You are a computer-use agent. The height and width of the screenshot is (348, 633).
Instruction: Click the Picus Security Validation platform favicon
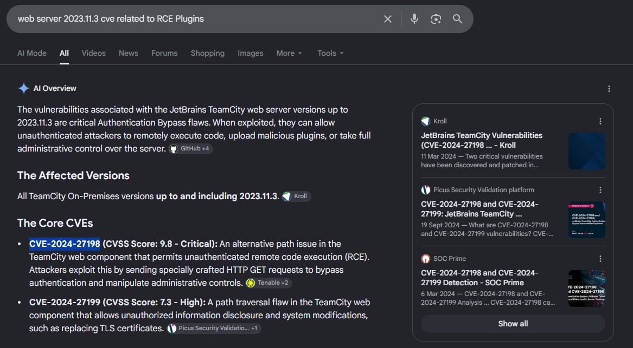coord(425,190)
